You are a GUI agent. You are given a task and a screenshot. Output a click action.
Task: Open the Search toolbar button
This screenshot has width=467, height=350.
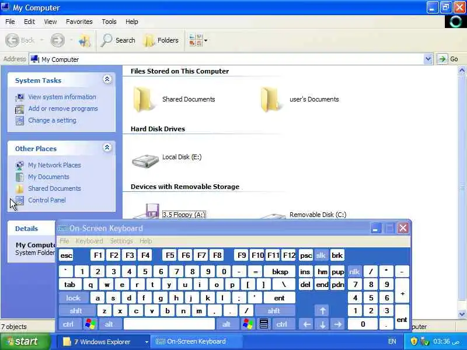pos(118,40)
